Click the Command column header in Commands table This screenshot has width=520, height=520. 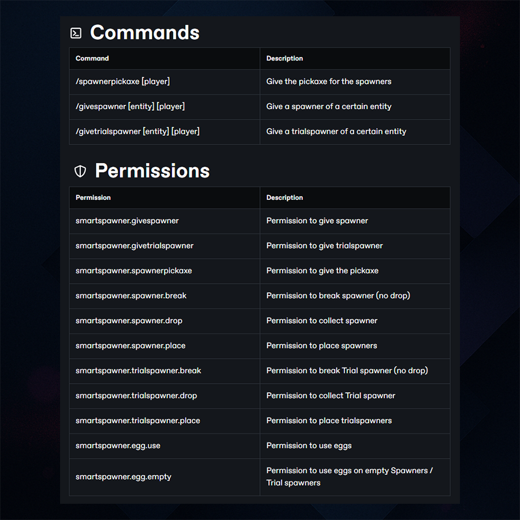point(92,58)
